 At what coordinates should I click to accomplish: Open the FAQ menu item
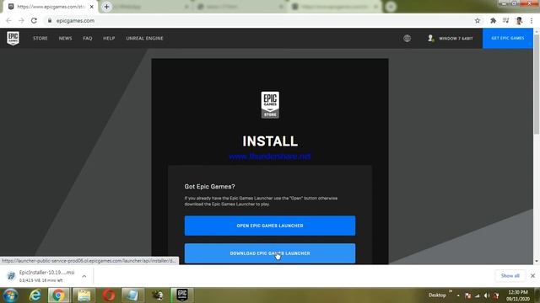point(88,39)
